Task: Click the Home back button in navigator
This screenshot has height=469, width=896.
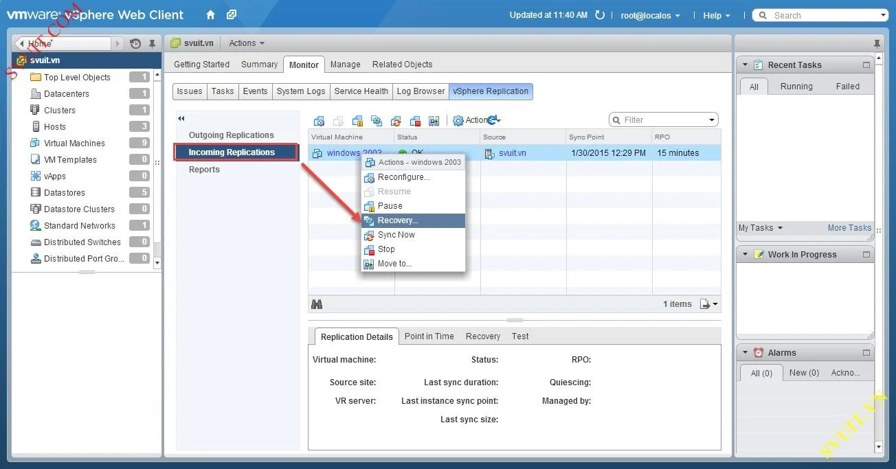Action: tap(63, 43)
